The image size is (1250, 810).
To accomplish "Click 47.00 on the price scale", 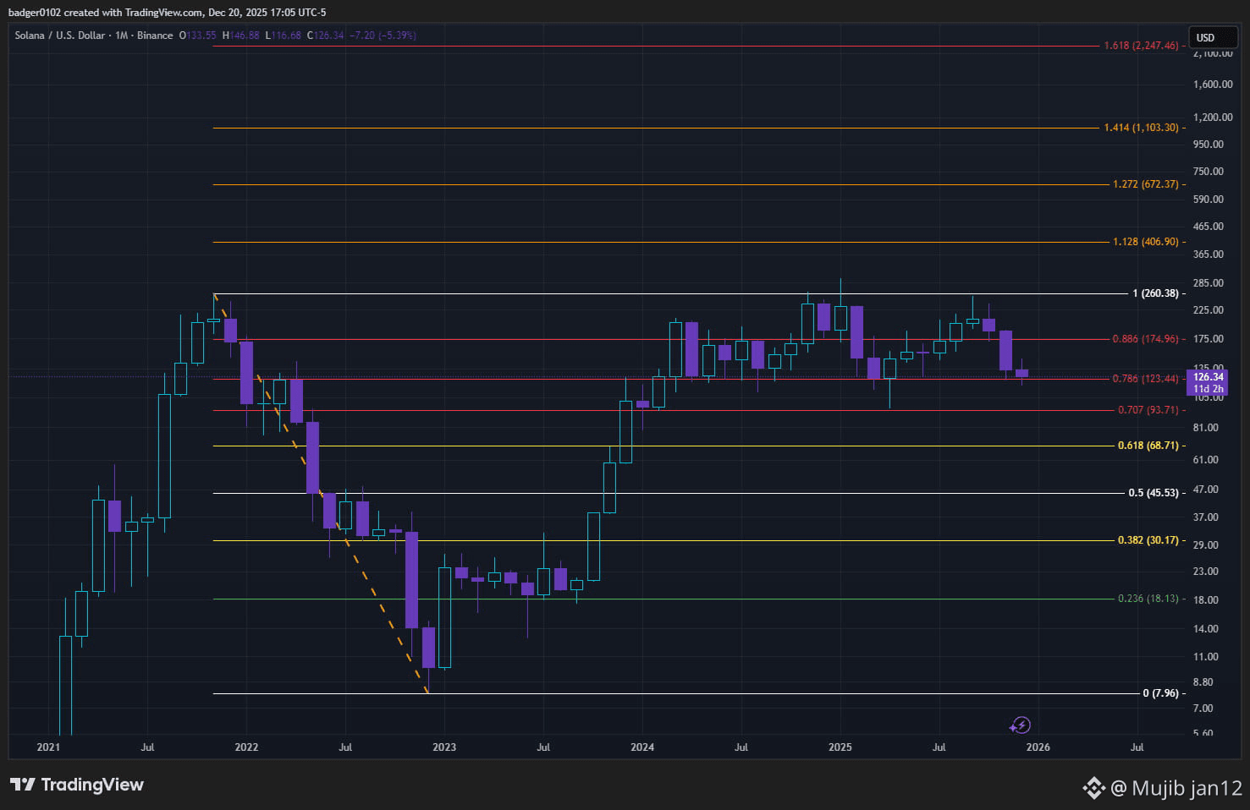I will pyautogui.click(x=1206, y=490).
